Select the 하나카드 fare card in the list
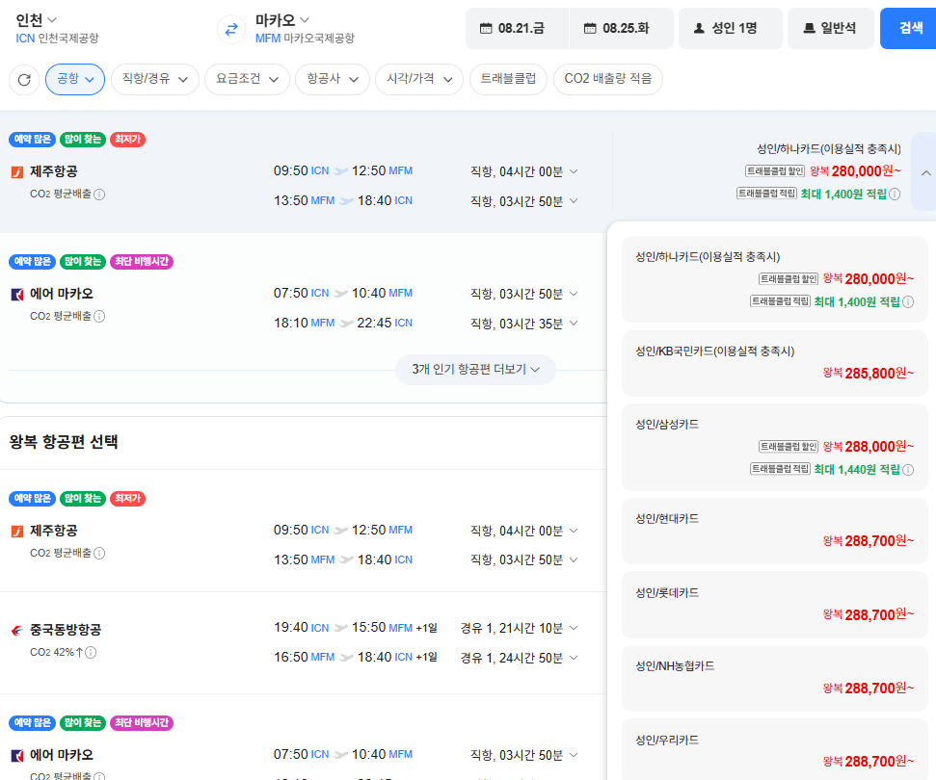The height and width of the screenshot is (780, 936). pos(774,279)
